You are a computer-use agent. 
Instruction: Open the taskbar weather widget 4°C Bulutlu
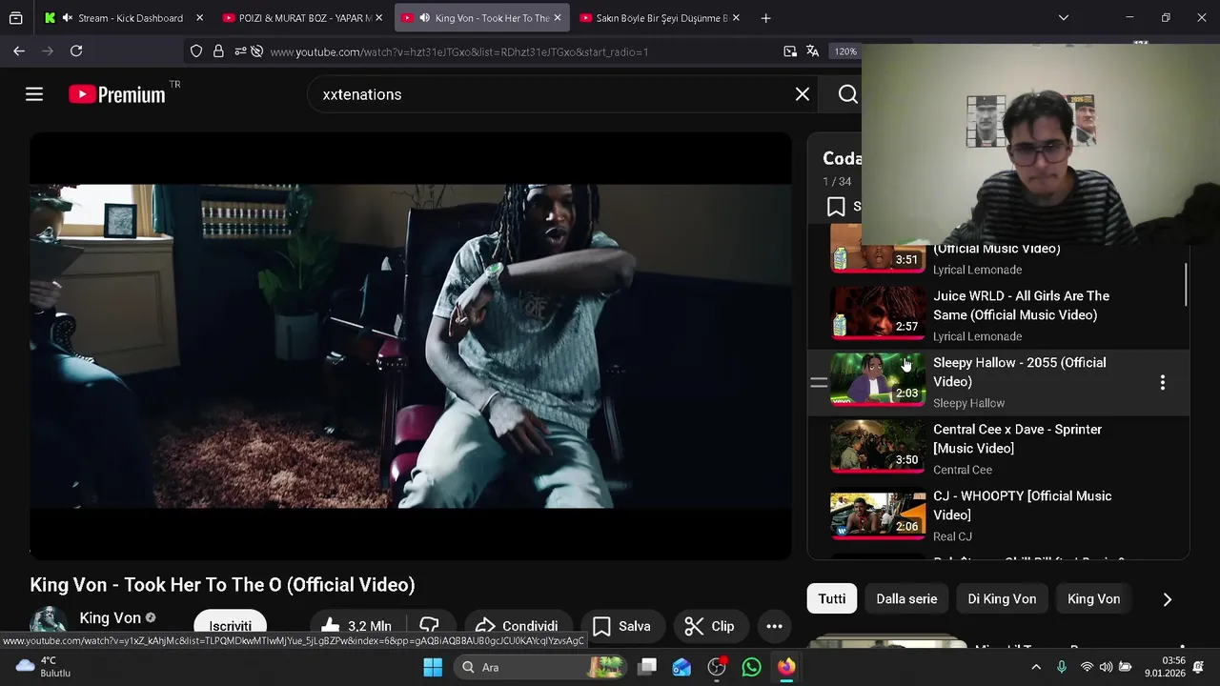(x=44, y=667)
